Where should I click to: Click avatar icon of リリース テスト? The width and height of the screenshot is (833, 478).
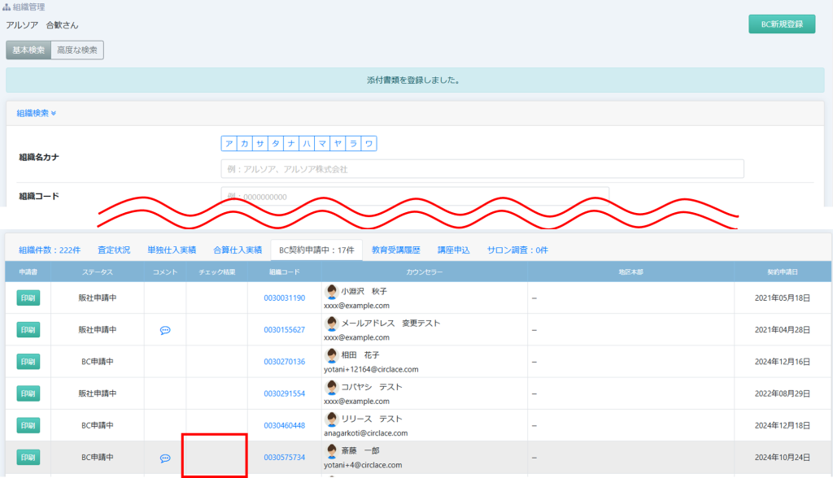click(332, 419)
